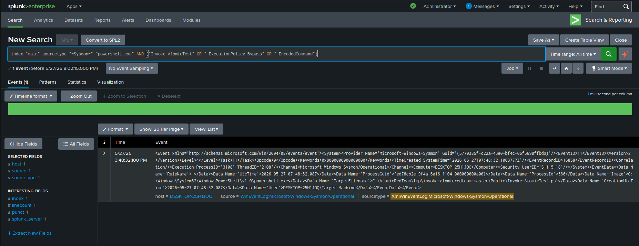639x246 pixels.
Task: Expand the event row chevron
Action: coord(104,153)
